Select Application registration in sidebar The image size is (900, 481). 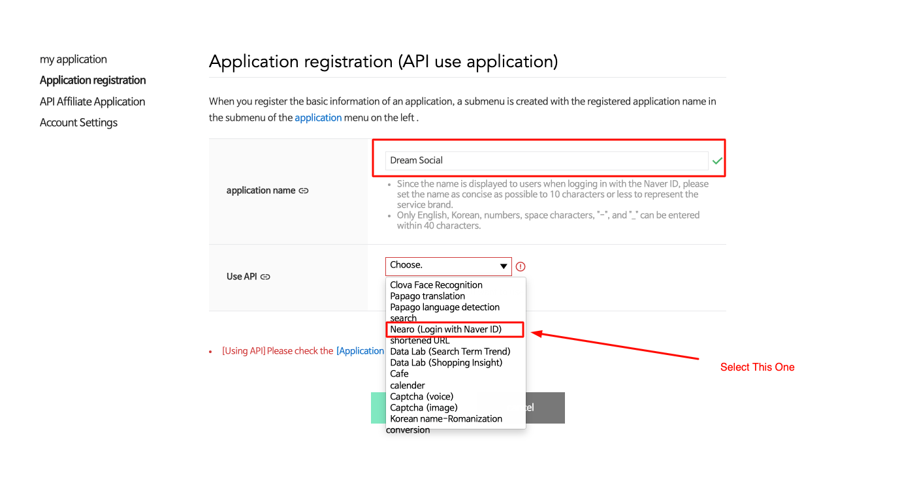[93, 80]
